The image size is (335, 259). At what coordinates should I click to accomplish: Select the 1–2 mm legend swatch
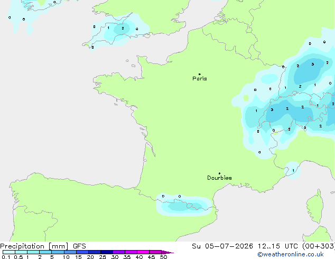tap(33, 252)
